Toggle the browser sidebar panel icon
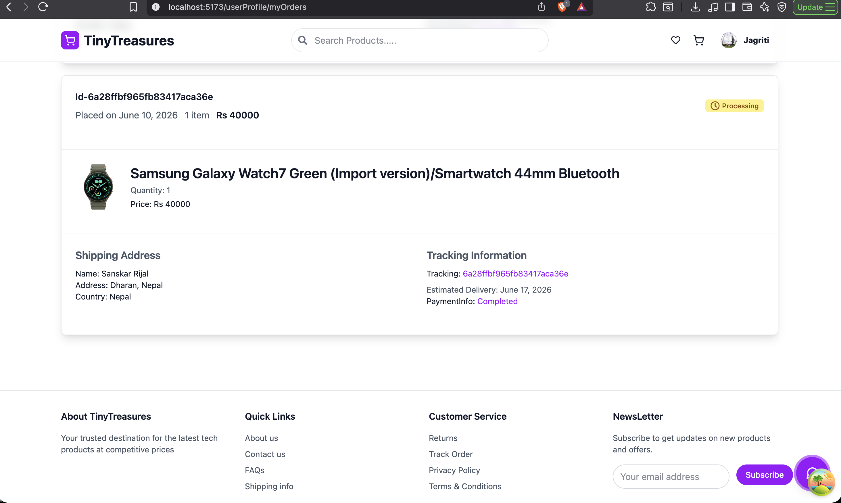Viewport: 841px width, 503px height. [730, 7]
